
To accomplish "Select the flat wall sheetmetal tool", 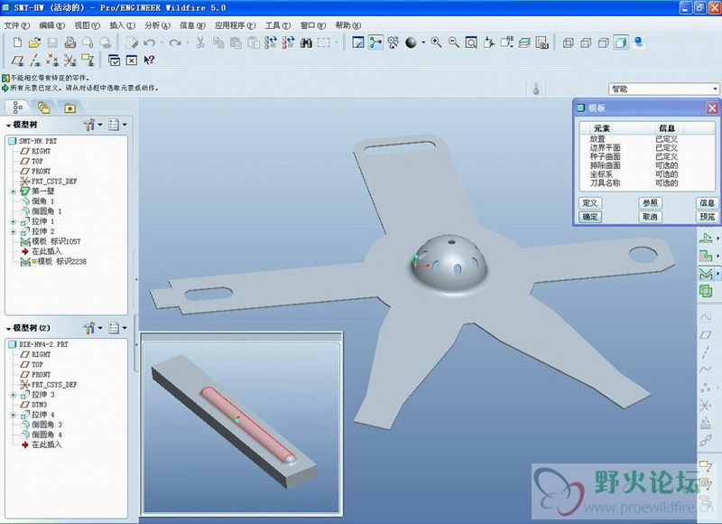I will [706, 239].
